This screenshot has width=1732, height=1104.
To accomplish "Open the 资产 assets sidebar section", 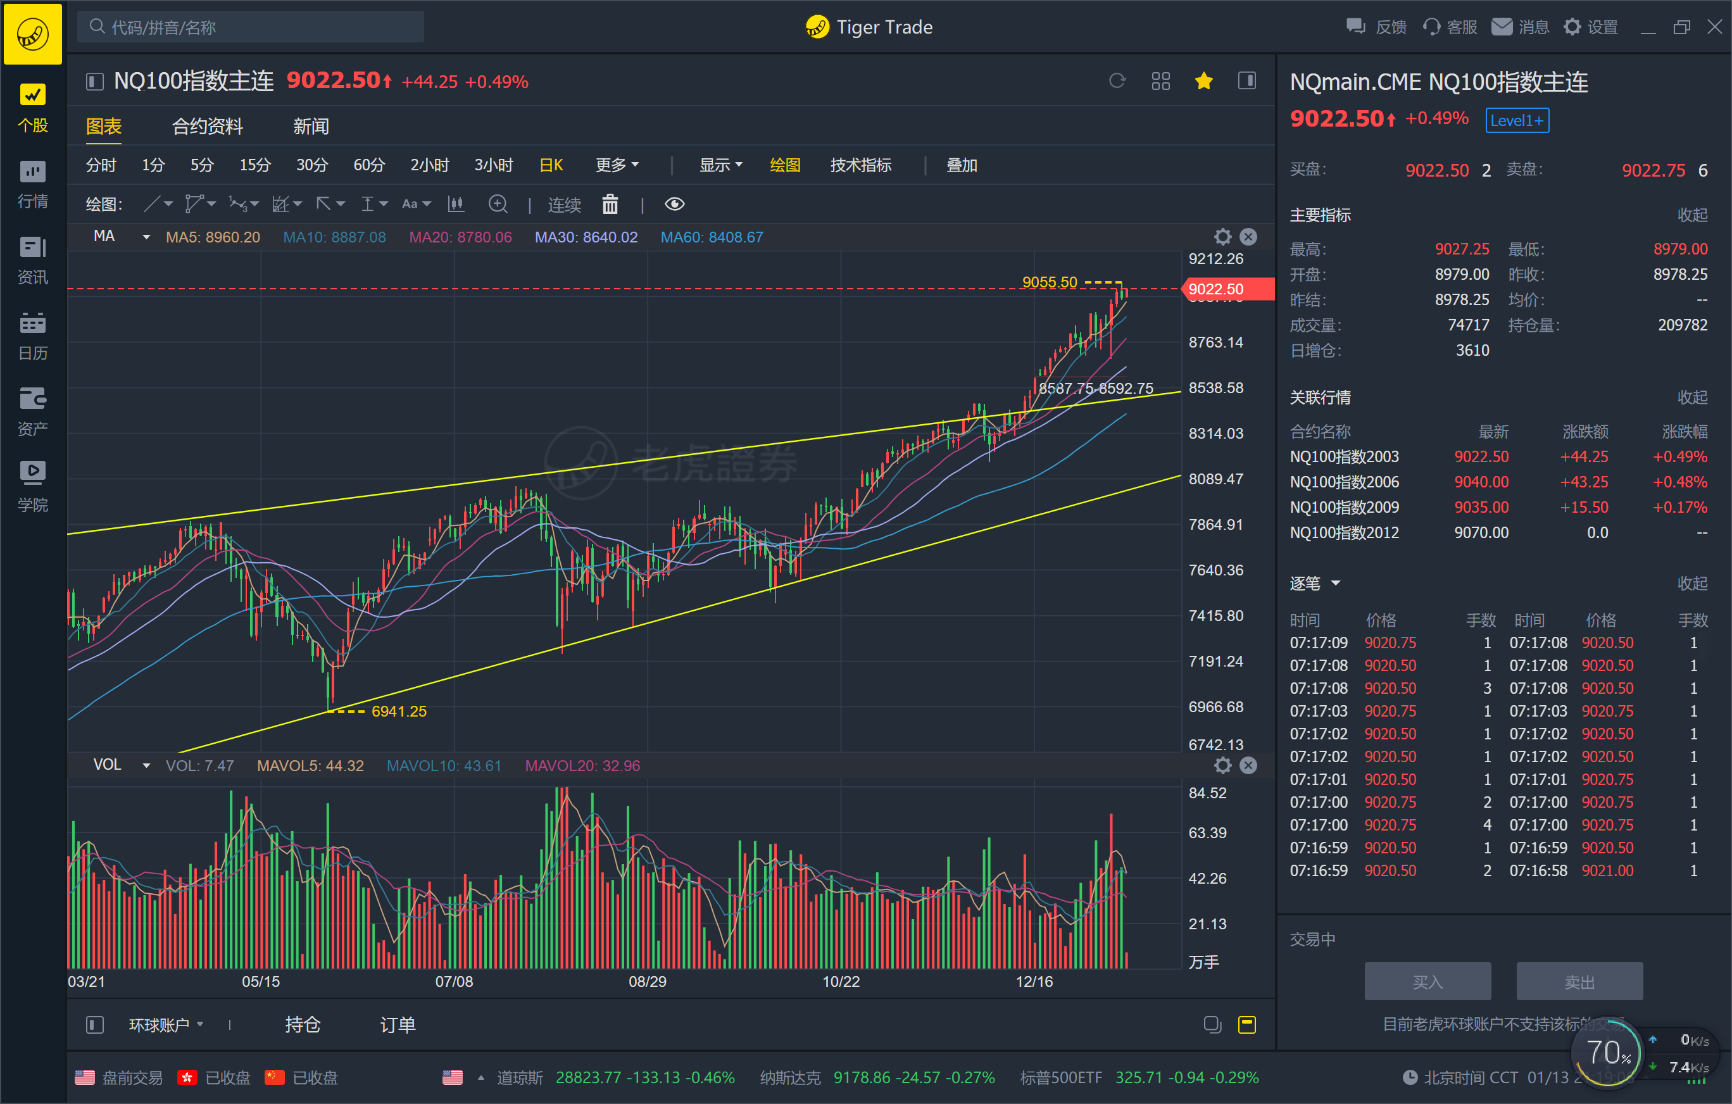I will [32, 412].
